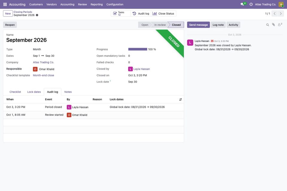
Task: Click Omar Khalid avatar in Review started row
Action: [x=69, y=115]
